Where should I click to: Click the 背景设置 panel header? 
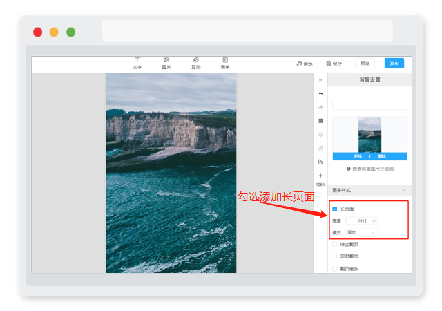tap(370, 80)
